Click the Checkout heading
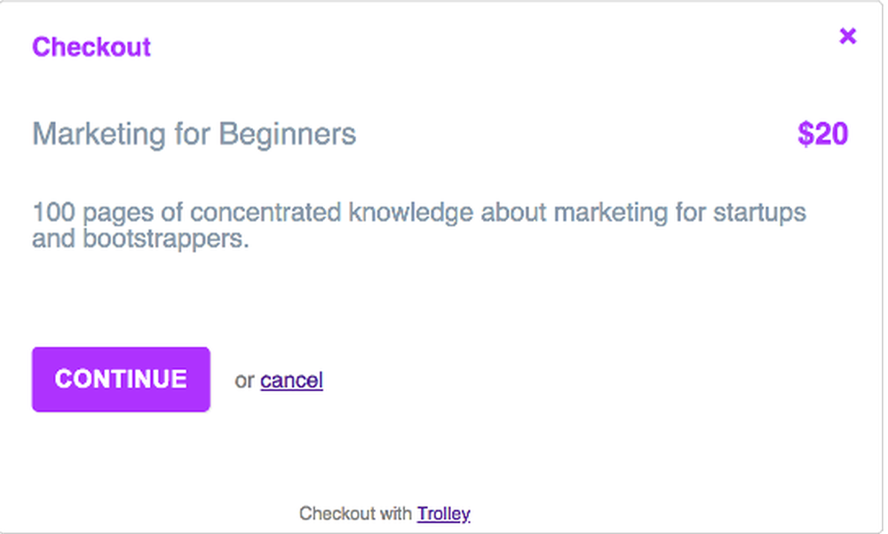Image resolution: width=888 pixels, height=534 pixels. pos(91,47)
